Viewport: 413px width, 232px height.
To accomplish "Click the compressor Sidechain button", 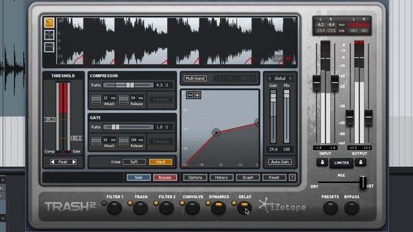I will pos(161,100).
